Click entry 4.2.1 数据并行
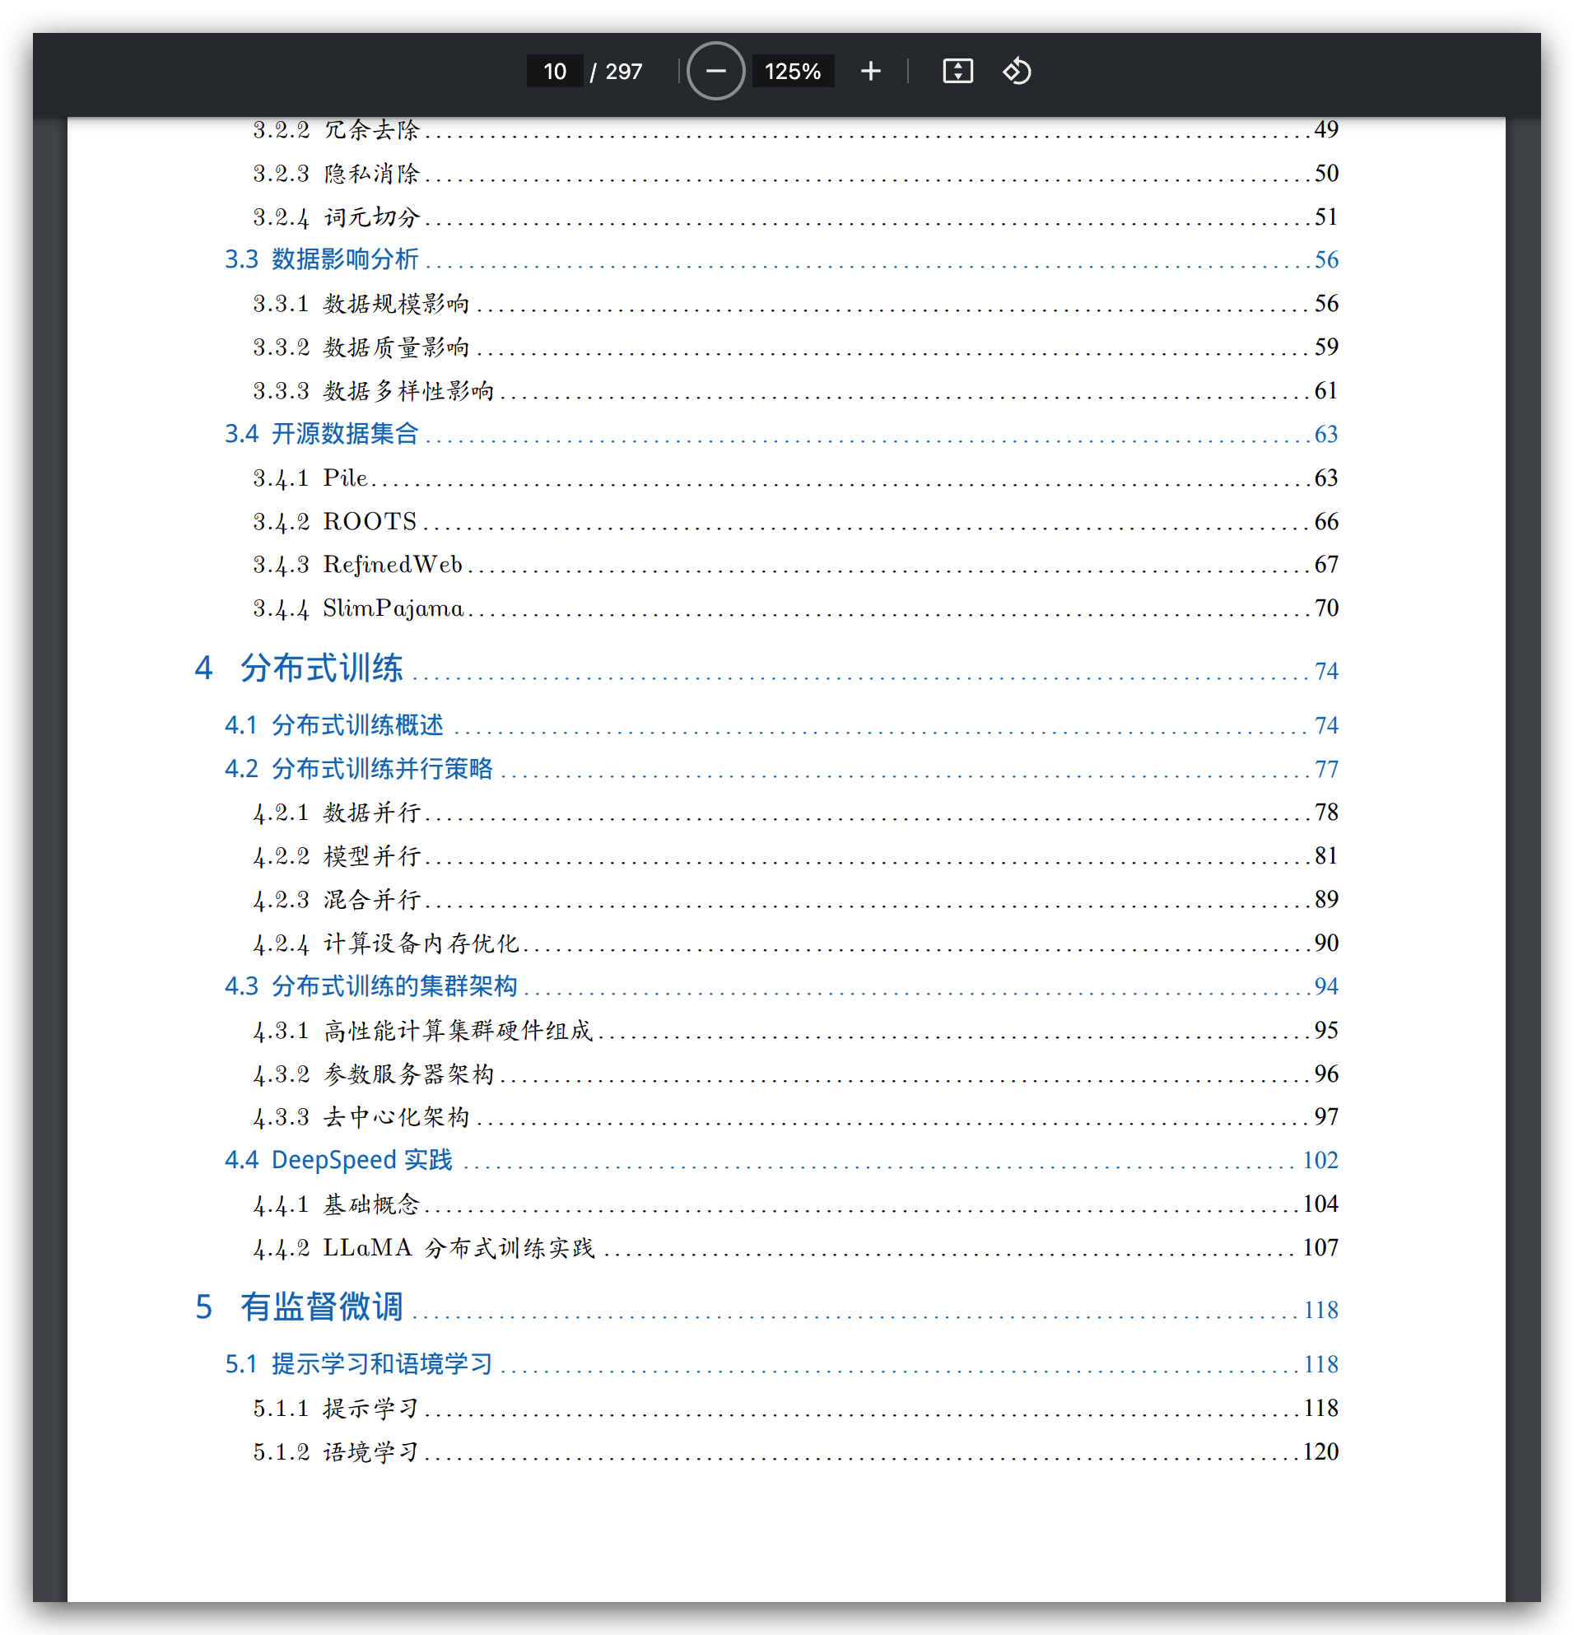 tap(337, 813)
